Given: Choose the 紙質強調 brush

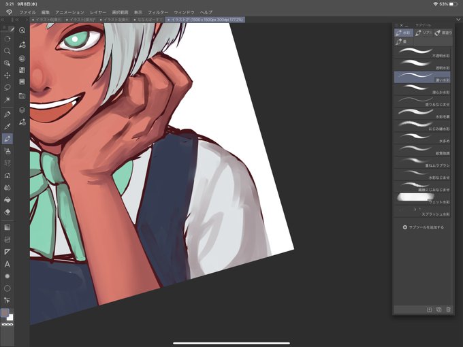Looking at the screenshot, I should (422, 150).
